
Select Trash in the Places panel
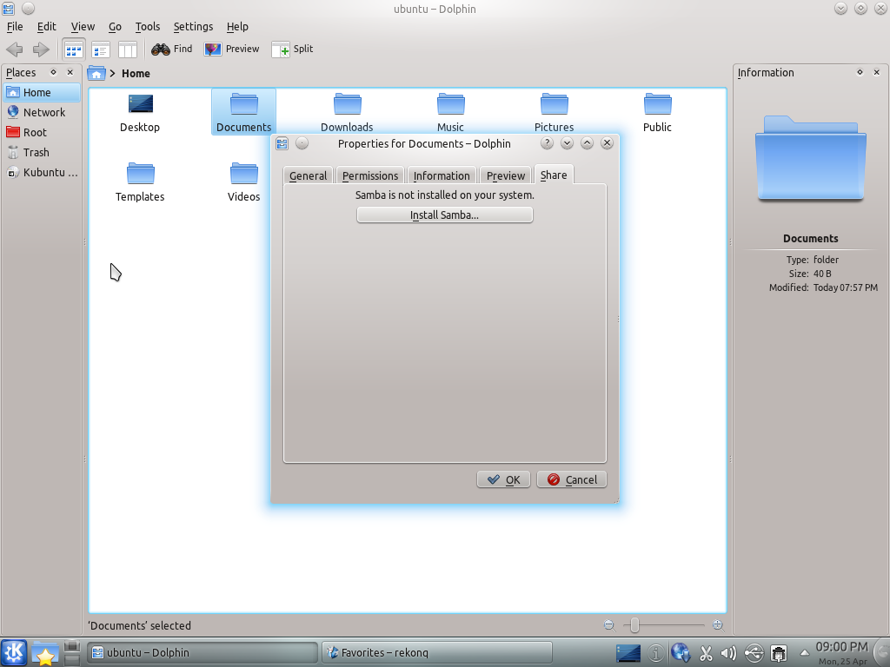pyautogui.click(x=42, y=152)
